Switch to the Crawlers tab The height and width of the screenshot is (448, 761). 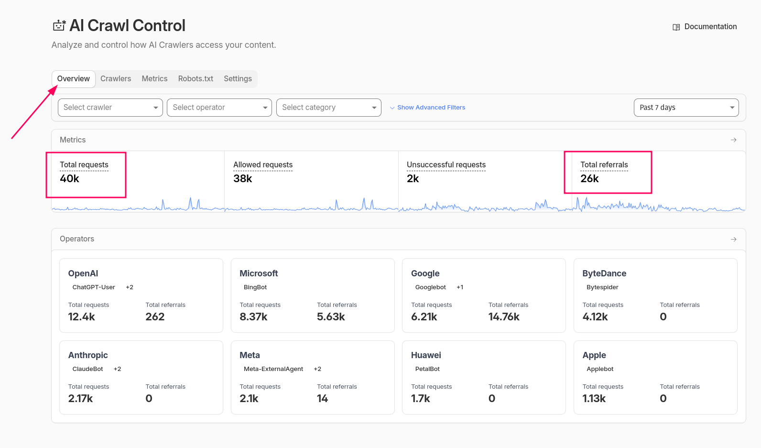click(x=116, y=79)
